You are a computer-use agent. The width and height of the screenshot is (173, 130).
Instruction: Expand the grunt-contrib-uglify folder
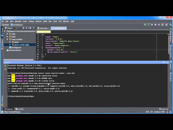pos(10,45)
